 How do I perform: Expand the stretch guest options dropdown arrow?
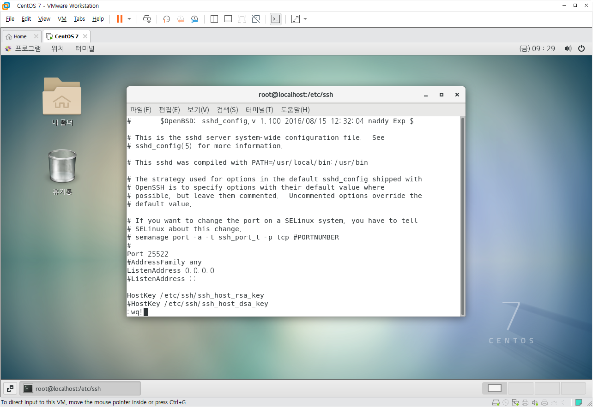point(305,19)
